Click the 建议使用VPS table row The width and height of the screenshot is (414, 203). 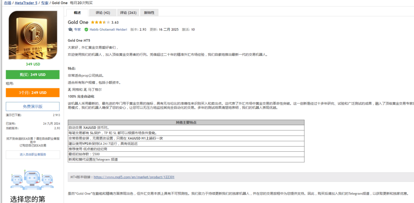tap(186, 144)
